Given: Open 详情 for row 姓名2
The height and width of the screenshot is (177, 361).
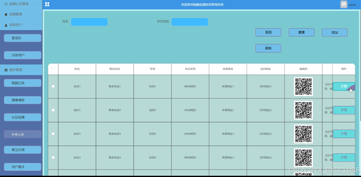Looking at the screenshot, I should pos(344,110).
